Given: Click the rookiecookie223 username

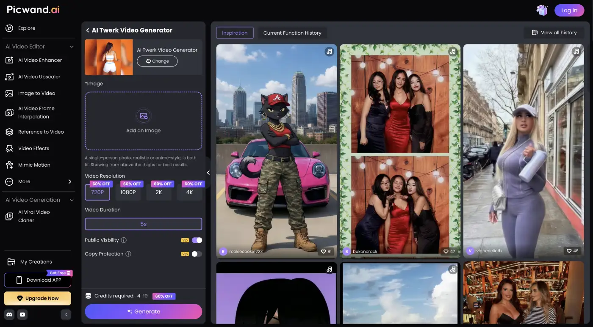Looking at the screenshot, I should (x=246, y=251).
